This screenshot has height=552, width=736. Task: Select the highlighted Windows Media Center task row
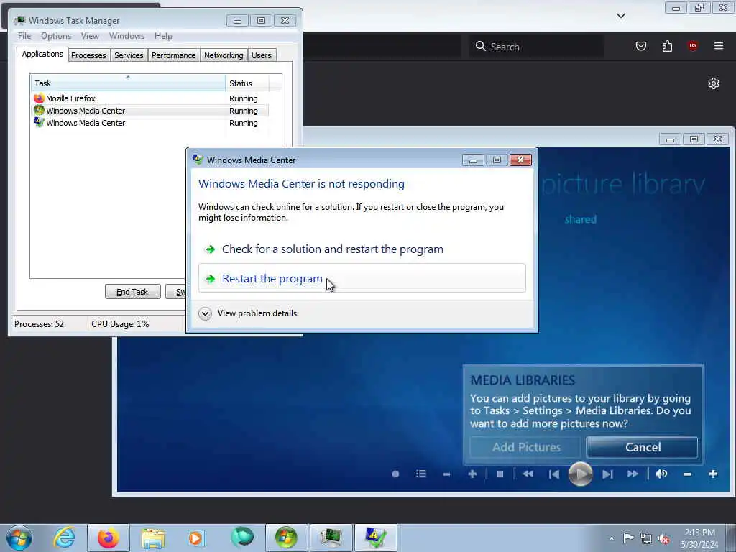(149, 111)
